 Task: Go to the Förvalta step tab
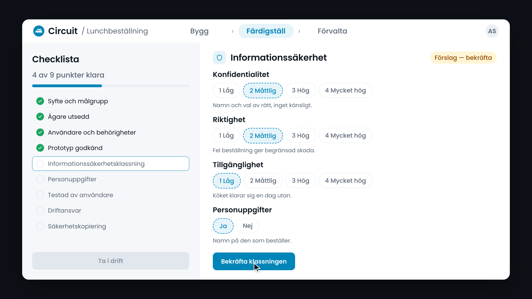(x=332, y=31)
